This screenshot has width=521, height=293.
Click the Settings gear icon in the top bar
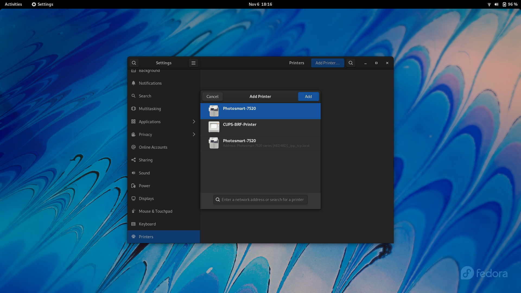click(34, 4)
